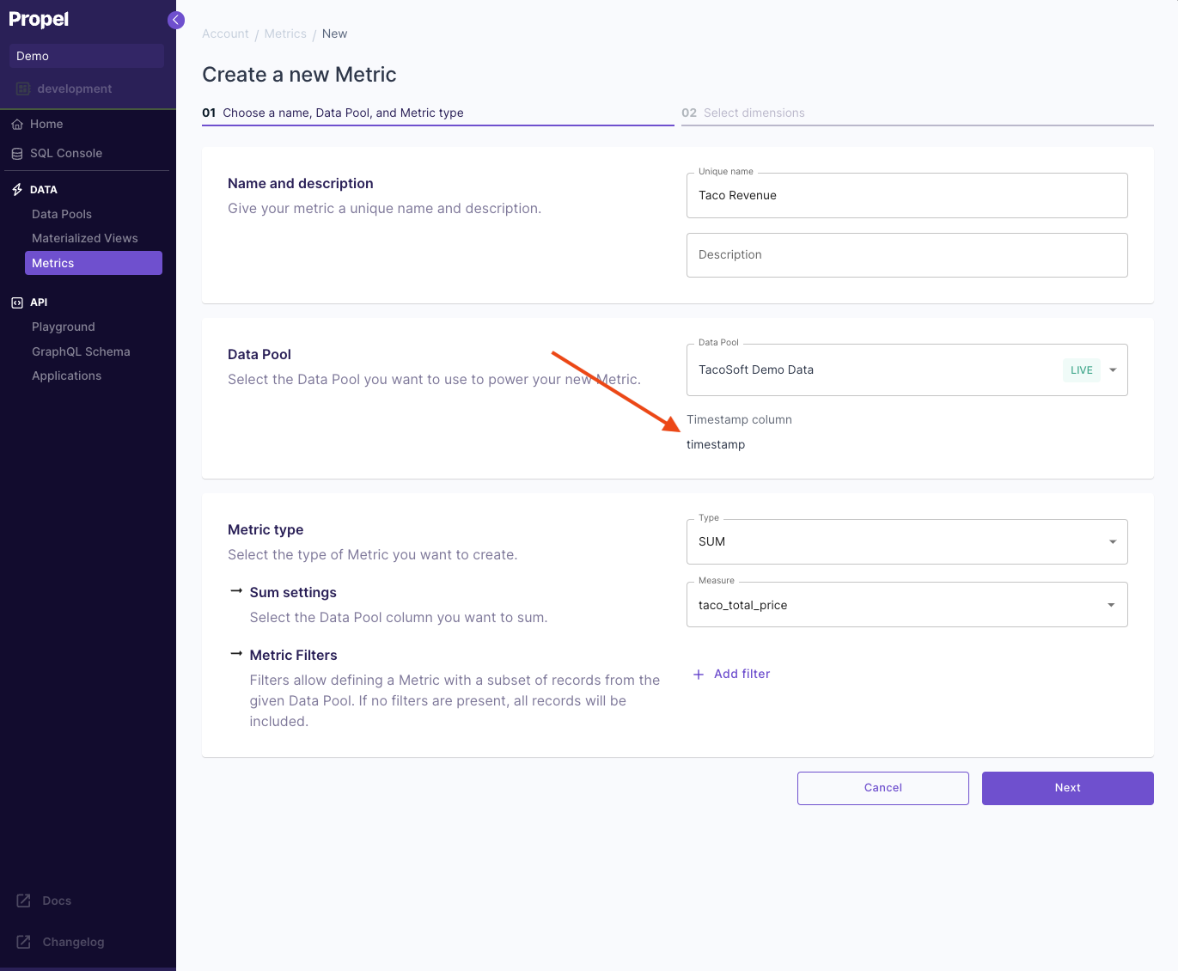Click the plus icon beside Add filter
1178x971 pixels.
click(698, 675)
